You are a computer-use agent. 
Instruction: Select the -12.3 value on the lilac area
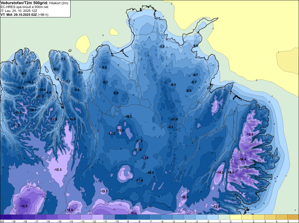tap(58, 170)
